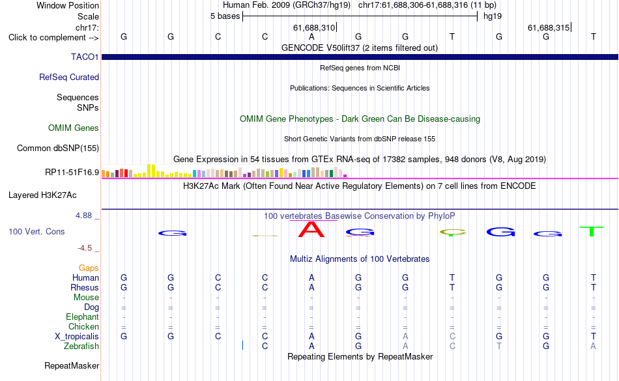Open the RefSeq Curated track label
Screen dimensions: 619x381
pyautogui.click(x=68, y=77)
